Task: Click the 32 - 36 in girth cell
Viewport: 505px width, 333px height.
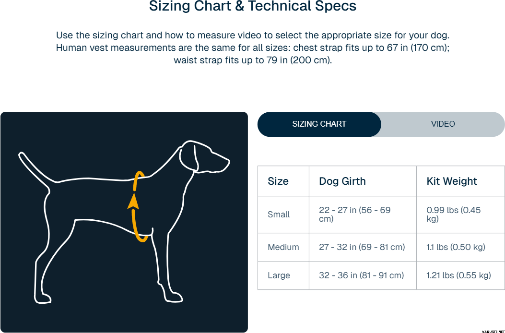Action: click(x=361, y=275)
